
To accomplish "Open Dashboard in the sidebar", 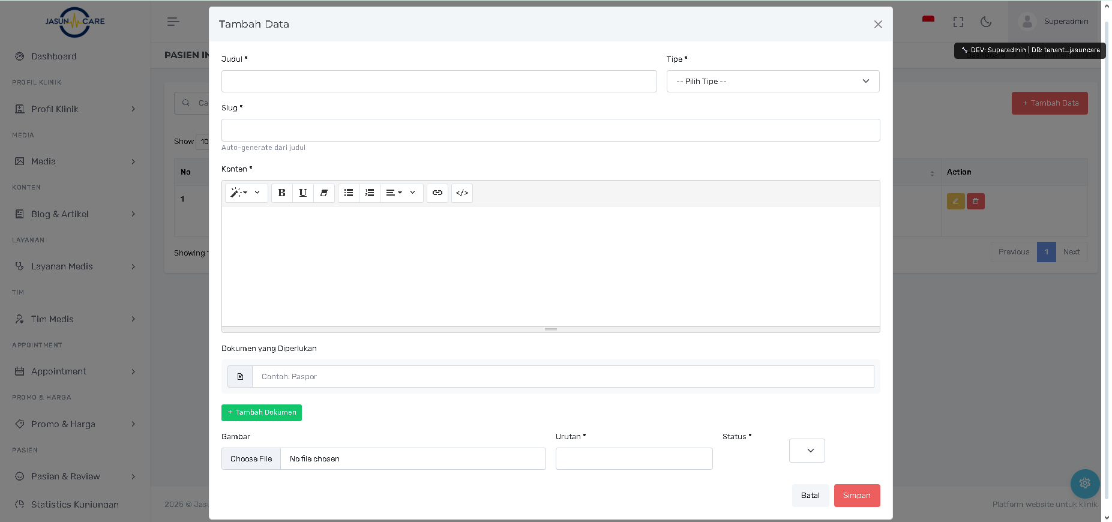I will pos(54,56).
